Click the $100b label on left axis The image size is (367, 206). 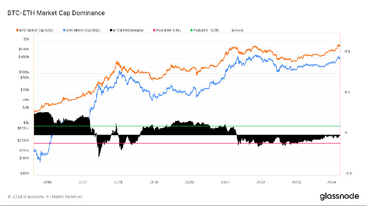click(25, 72)
